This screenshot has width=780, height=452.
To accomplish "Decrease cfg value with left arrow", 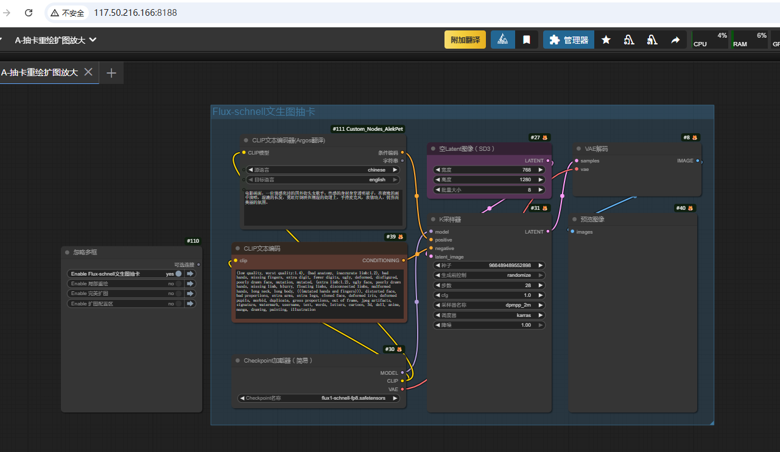I will point(437,295).
